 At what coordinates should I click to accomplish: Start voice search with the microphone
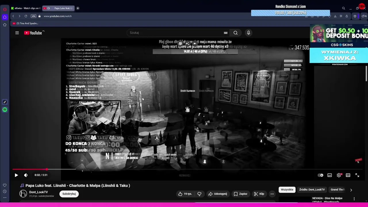248,33
